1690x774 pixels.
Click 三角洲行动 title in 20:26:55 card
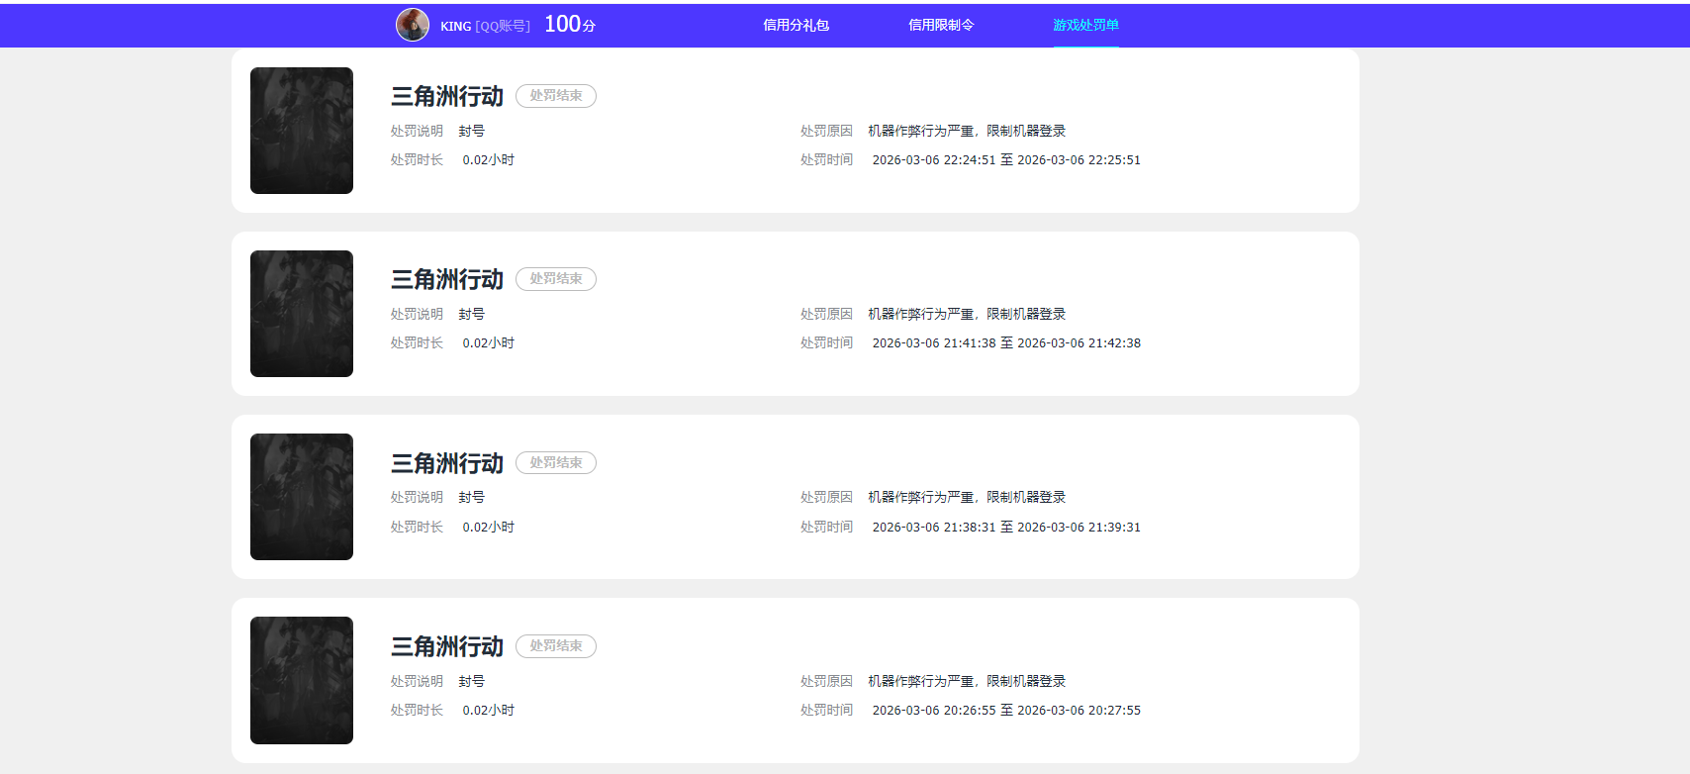coord(447,646)
